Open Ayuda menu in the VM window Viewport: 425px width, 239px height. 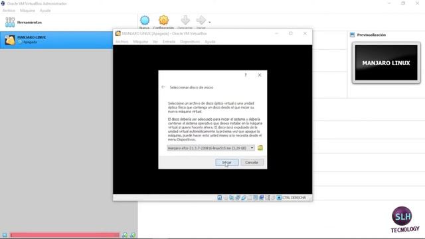pyautogui.click(x=210, y=41)
